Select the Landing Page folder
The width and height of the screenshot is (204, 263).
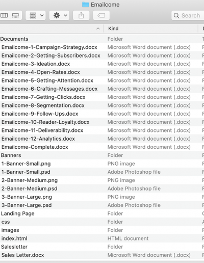[102, 214]
